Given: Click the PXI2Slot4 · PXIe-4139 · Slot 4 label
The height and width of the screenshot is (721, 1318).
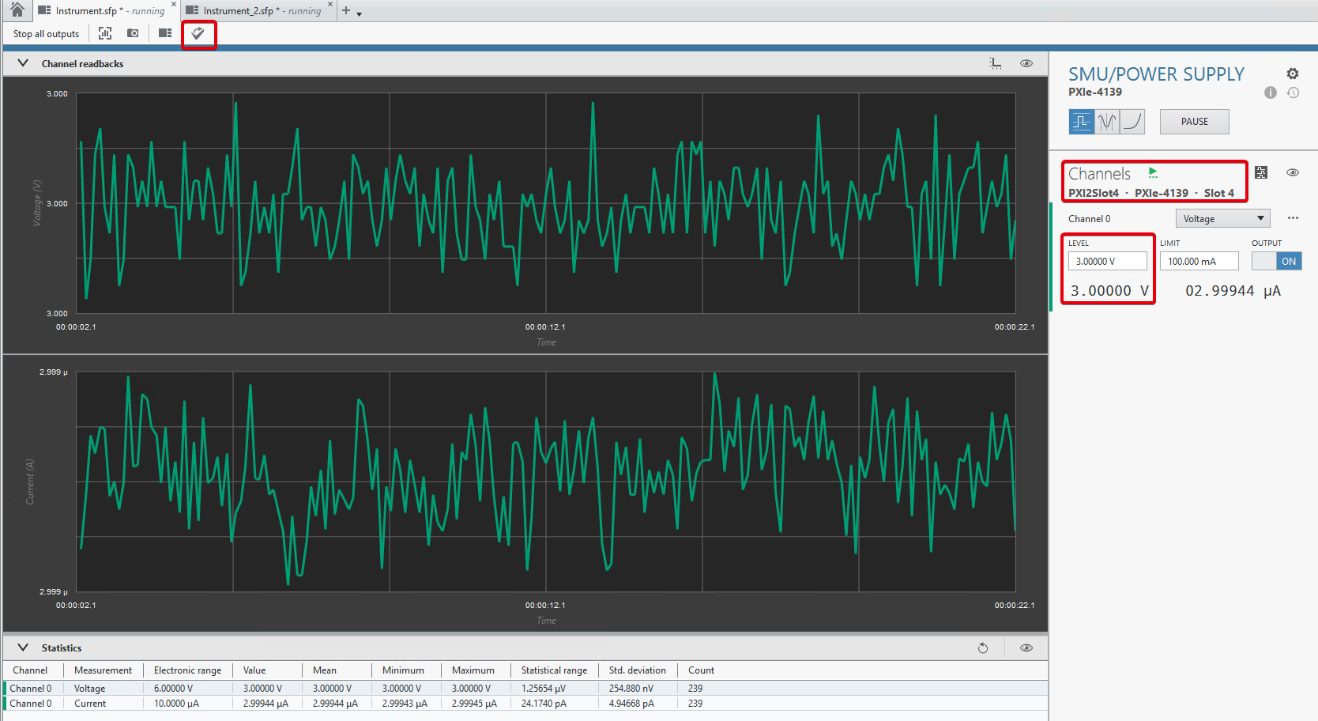Looking at the screenshot, I should click(x=1151, y=193).
